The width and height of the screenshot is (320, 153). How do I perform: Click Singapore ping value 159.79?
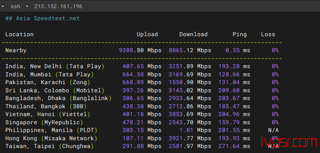(x=229, y=122)
